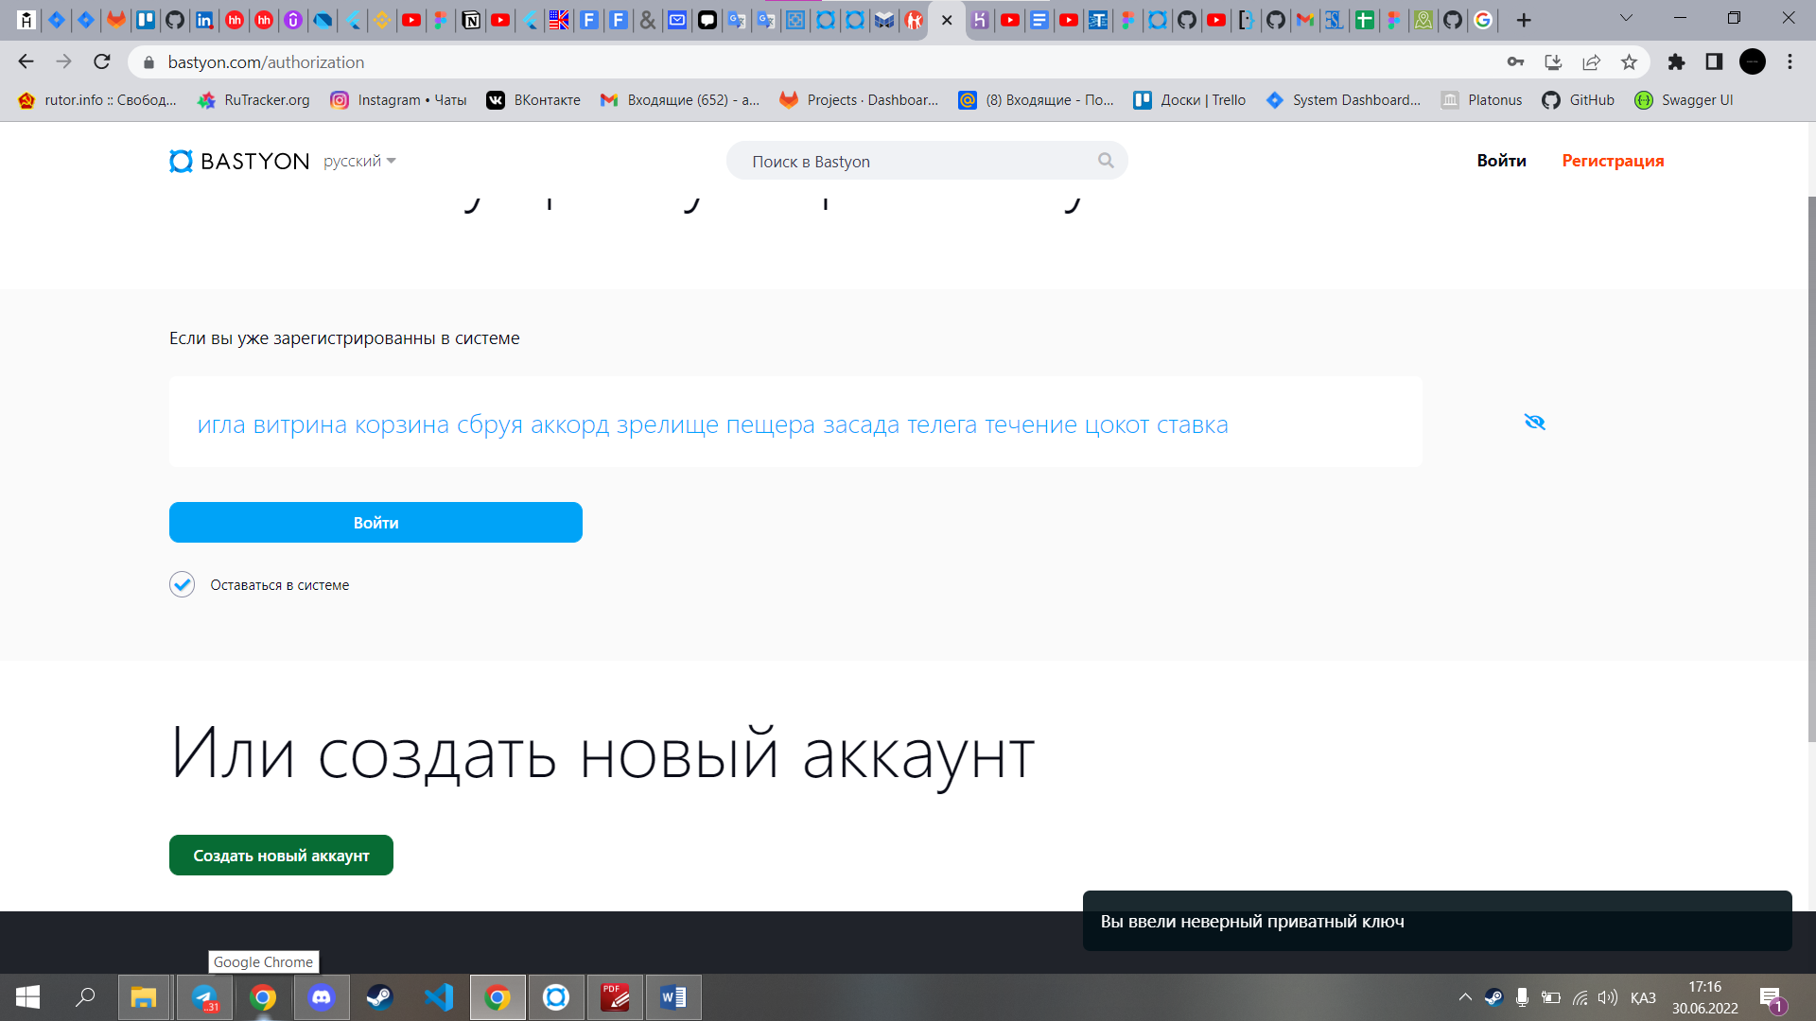The width and height of the screenshot is (1816, 1021).
Task: Open the Chrome side panel icon
Action: [x=1714, y=61]
